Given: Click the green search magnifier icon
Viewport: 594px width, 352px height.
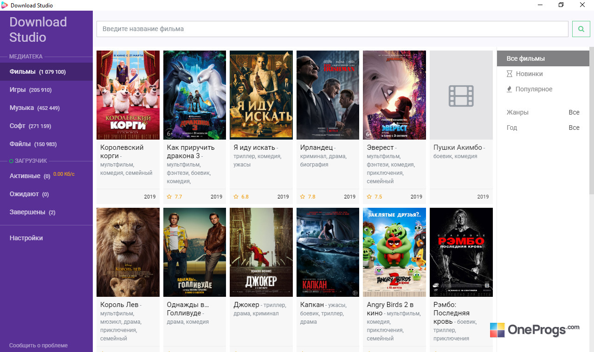Looking at the screenshot, I should pos(581,29).
